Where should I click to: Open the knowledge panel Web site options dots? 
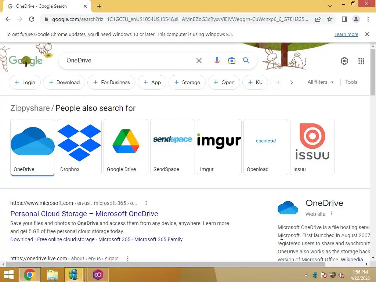331,214
